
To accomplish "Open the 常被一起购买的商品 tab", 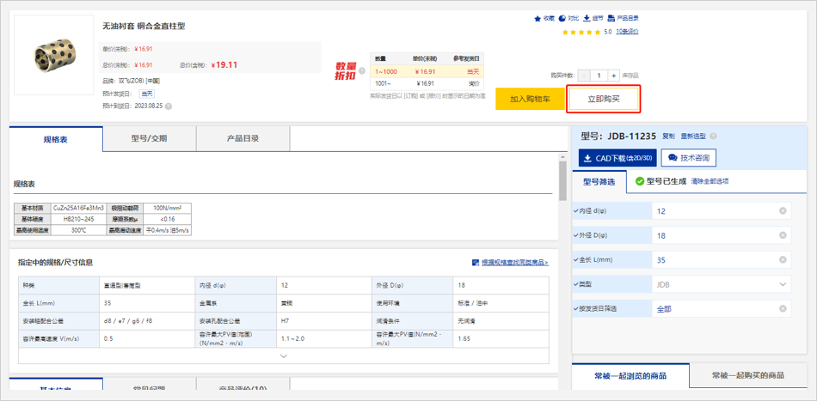I will click(x=747, y=375).
